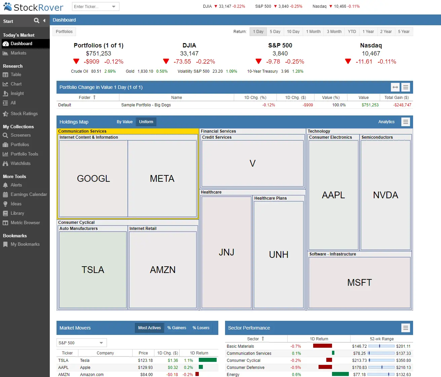Screen dimensions: 441x377
Task: Click the expand-width arrow icon on Portfolio Change panel
Action: tap(395, 87)
